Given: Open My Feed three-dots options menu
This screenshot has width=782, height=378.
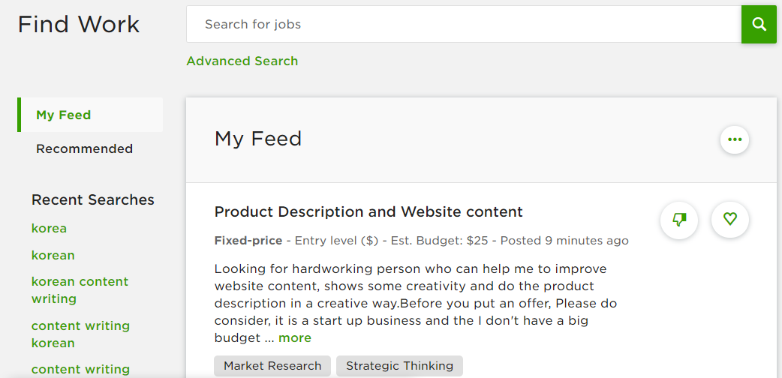Looking at the screenshot, I should point(734,139).
